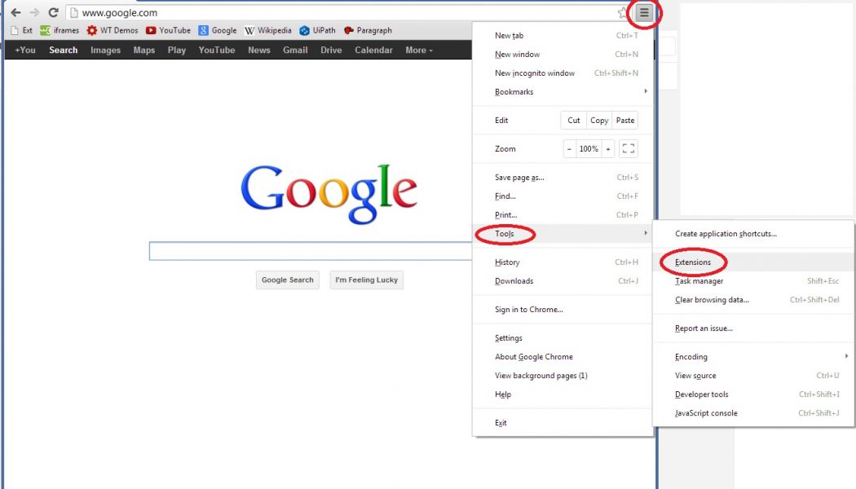Click the browser back arrow
856x489 pixels.
click(x=15, y=12)
